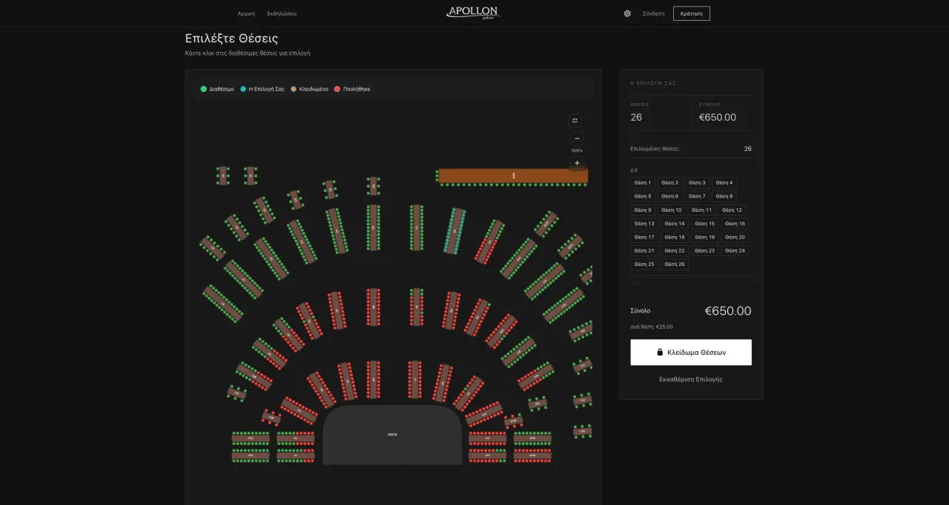Click the long orange table on the map
Viewport: 949px width, 505px height.
tap(513, 175)
